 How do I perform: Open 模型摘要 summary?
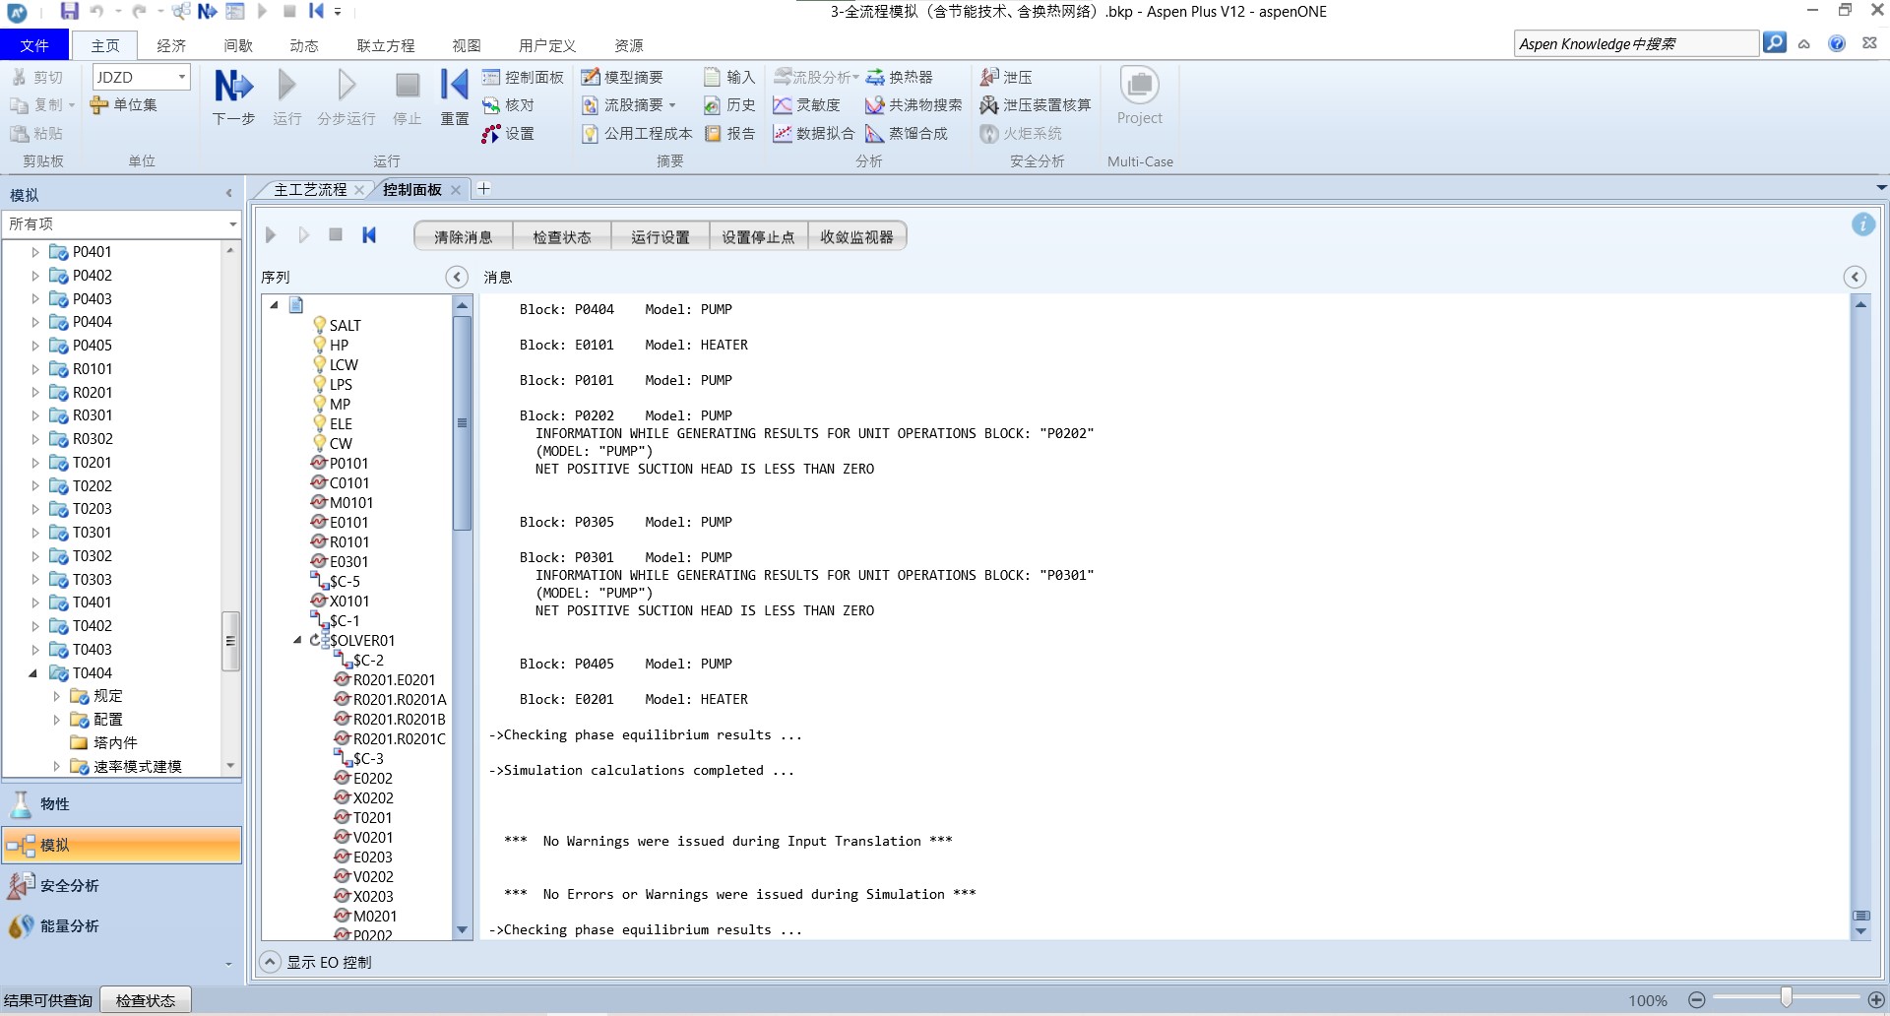622,77
